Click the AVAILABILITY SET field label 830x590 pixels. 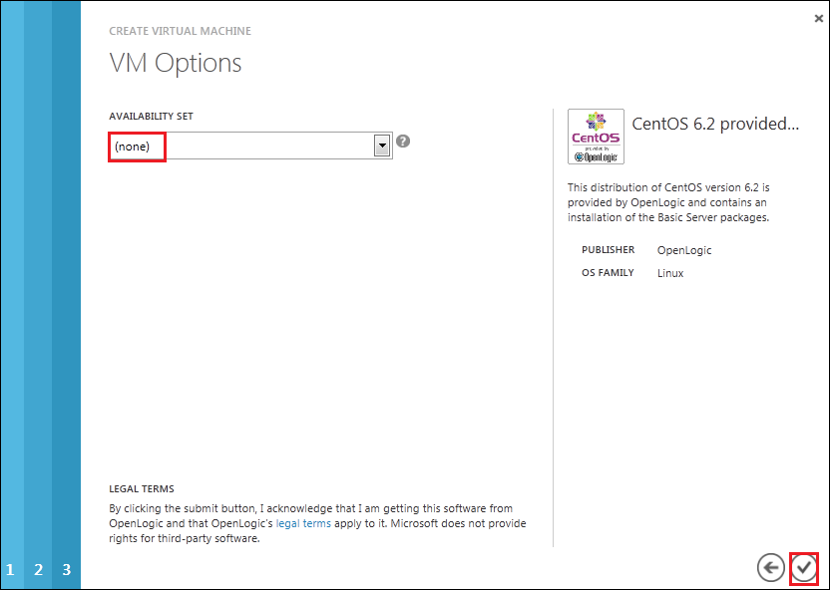pyautogui.click(x=151, y=116)
